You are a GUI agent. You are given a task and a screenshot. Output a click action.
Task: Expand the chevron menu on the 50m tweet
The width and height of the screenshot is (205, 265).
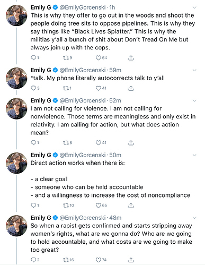pyautogui.click(x=194, y=155)
